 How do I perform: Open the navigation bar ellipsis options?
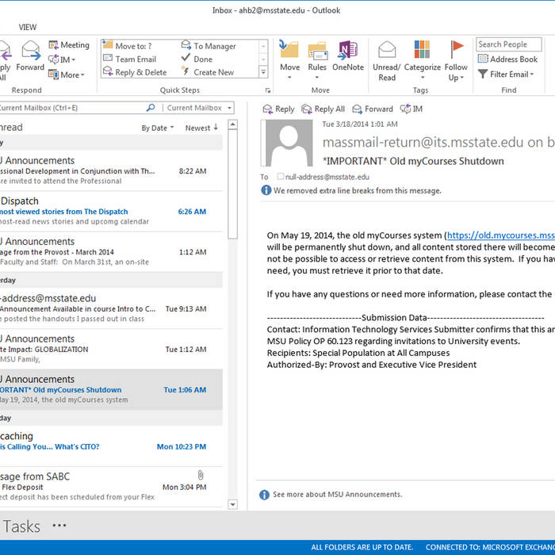pyautogui.click(x=59, y=526)
